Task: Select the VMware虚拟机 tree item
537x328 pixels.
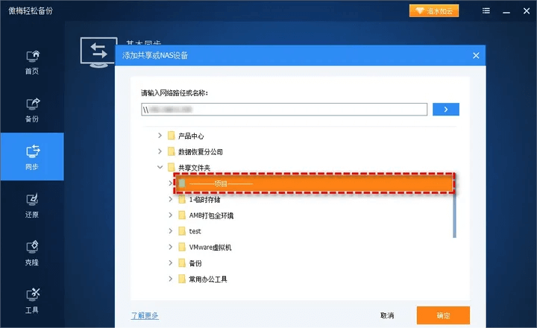Action: click(210, 247)
